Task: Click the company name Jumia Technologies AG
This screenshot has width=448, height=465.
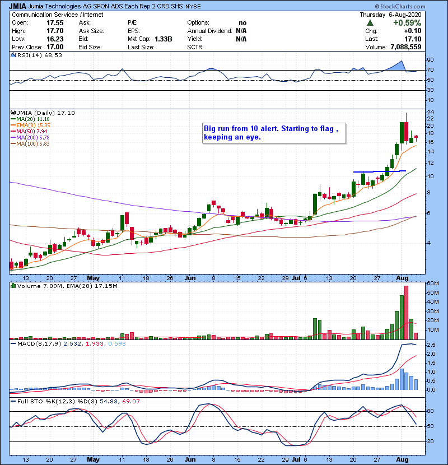Action: click(x=60, y=6)
